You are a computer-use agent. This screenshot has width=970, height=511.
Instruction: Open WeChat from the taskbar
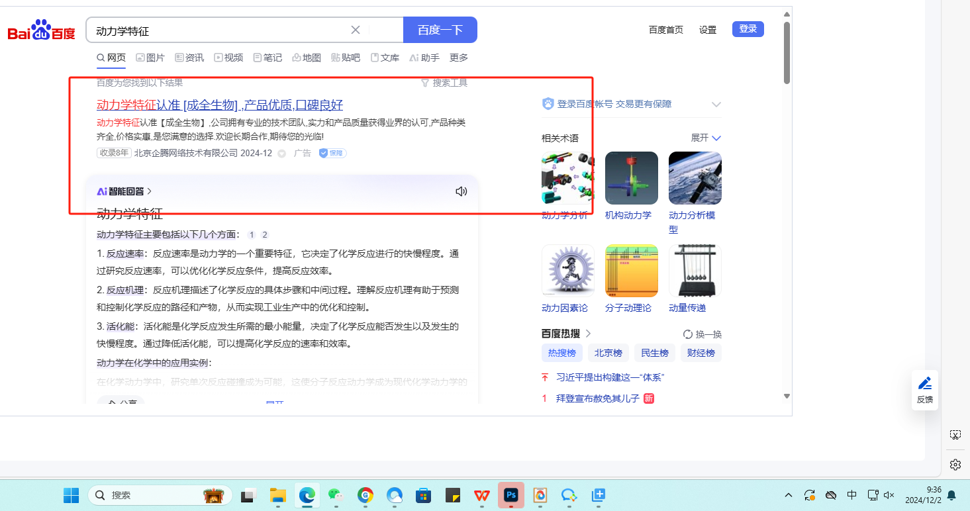click(x=336, y=495)
